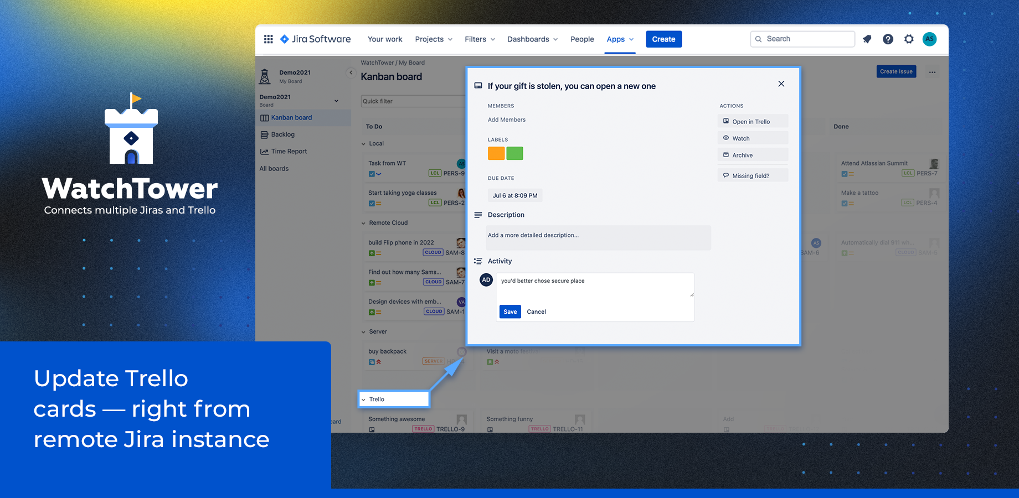Click issue type icon on Make a tattoo
The image size is (1019, 498).
click(x=845, y=204)
